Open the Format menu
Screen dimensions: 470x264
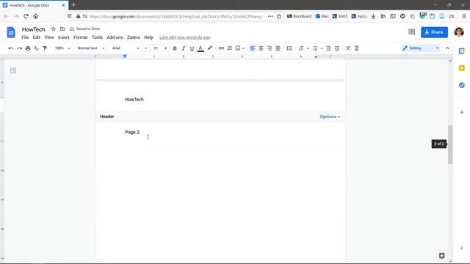click(x=80, y=37)
